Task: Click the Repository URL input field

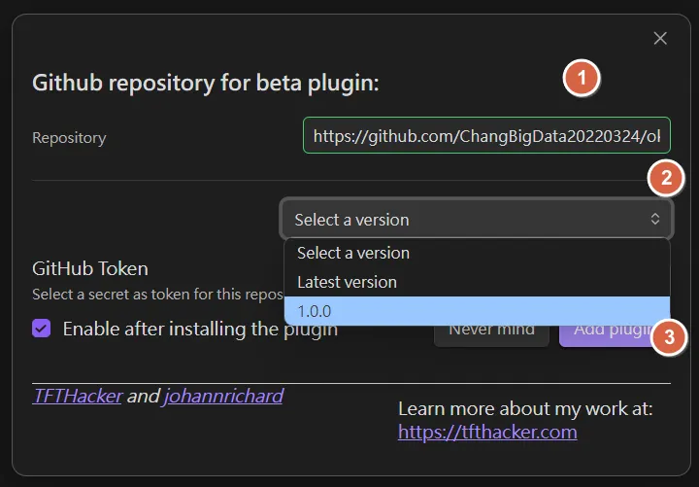Action: [x=485, y=137]
